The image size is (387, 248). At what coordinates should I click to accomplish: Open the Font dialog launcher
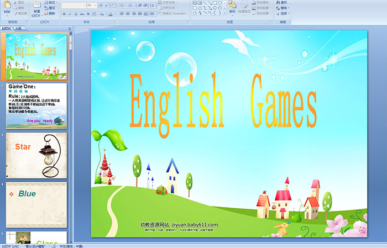(x=115, y=22)
